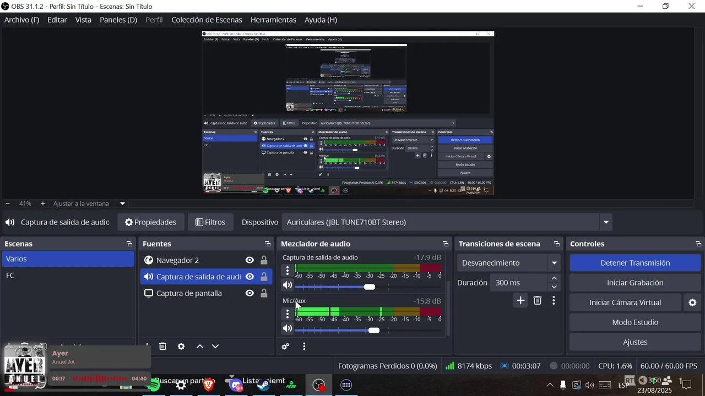
Task: Open Colección de Escenas menu
Action: tap(207, 20)
